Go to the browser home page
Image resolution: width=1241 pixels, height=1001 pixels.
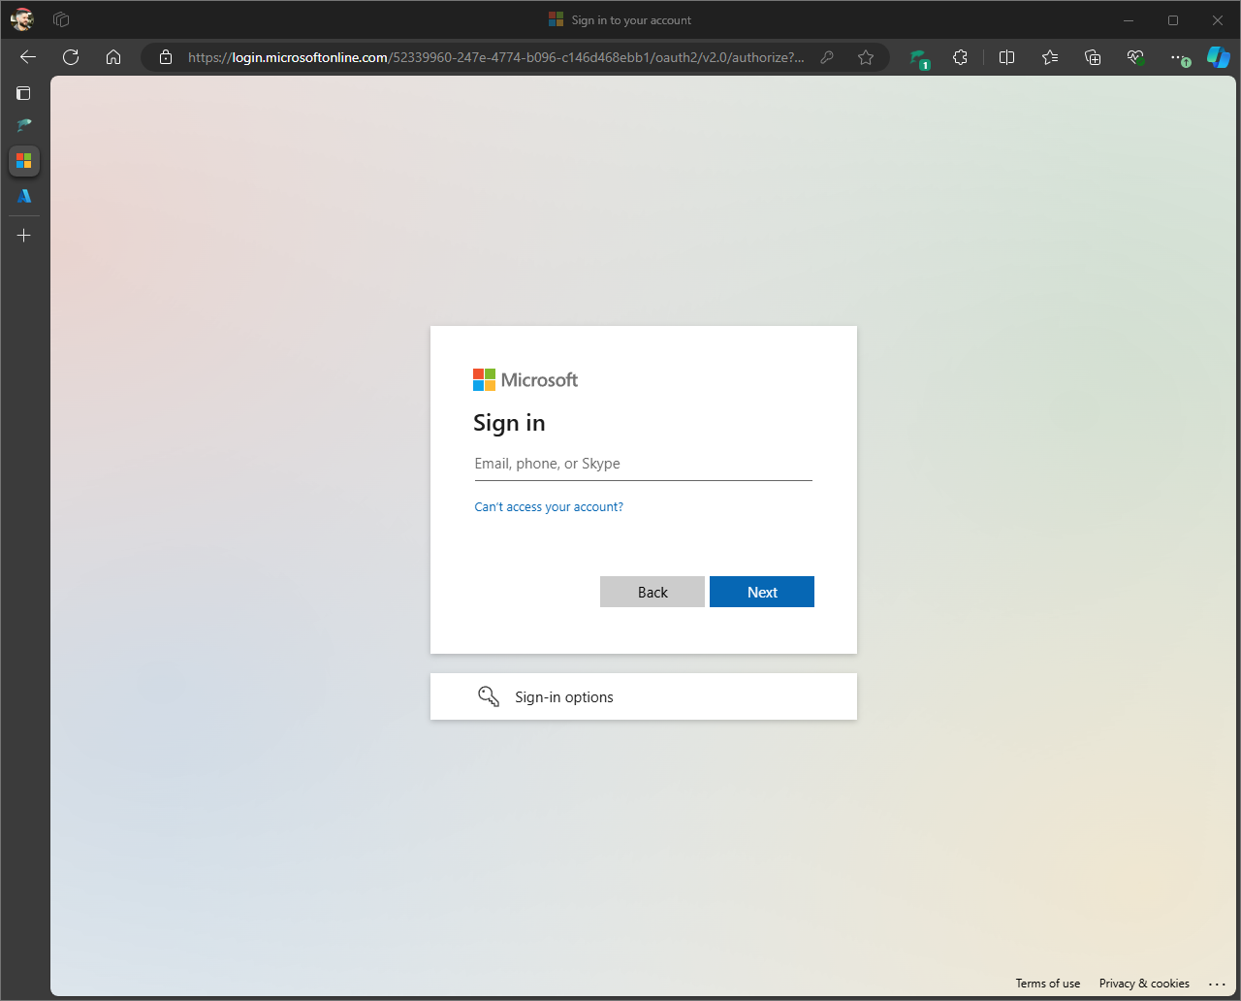pos(113,57)
